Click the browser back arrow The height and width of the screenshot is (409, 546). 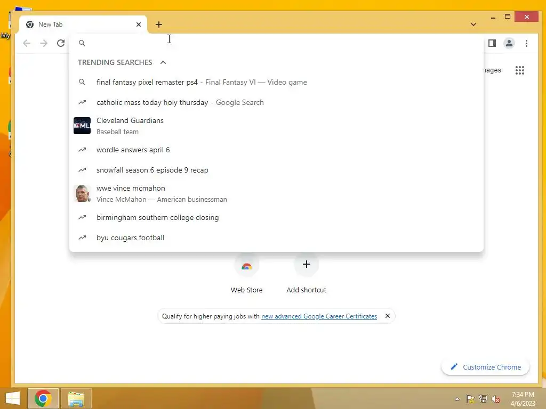[27, 43]
